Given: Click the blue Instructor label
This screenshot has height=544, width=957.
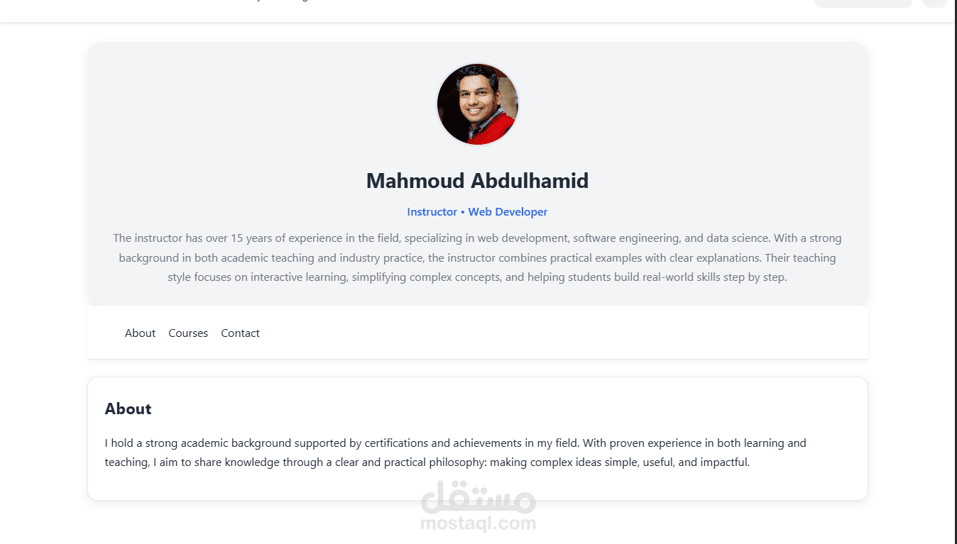Looking at the screenshot, I should [432, 212].
